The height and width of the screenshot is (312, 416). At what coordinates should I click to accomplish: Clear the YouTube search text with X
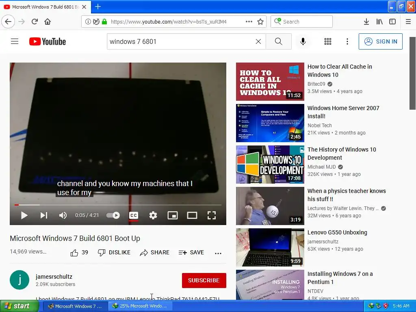[258, 41]
